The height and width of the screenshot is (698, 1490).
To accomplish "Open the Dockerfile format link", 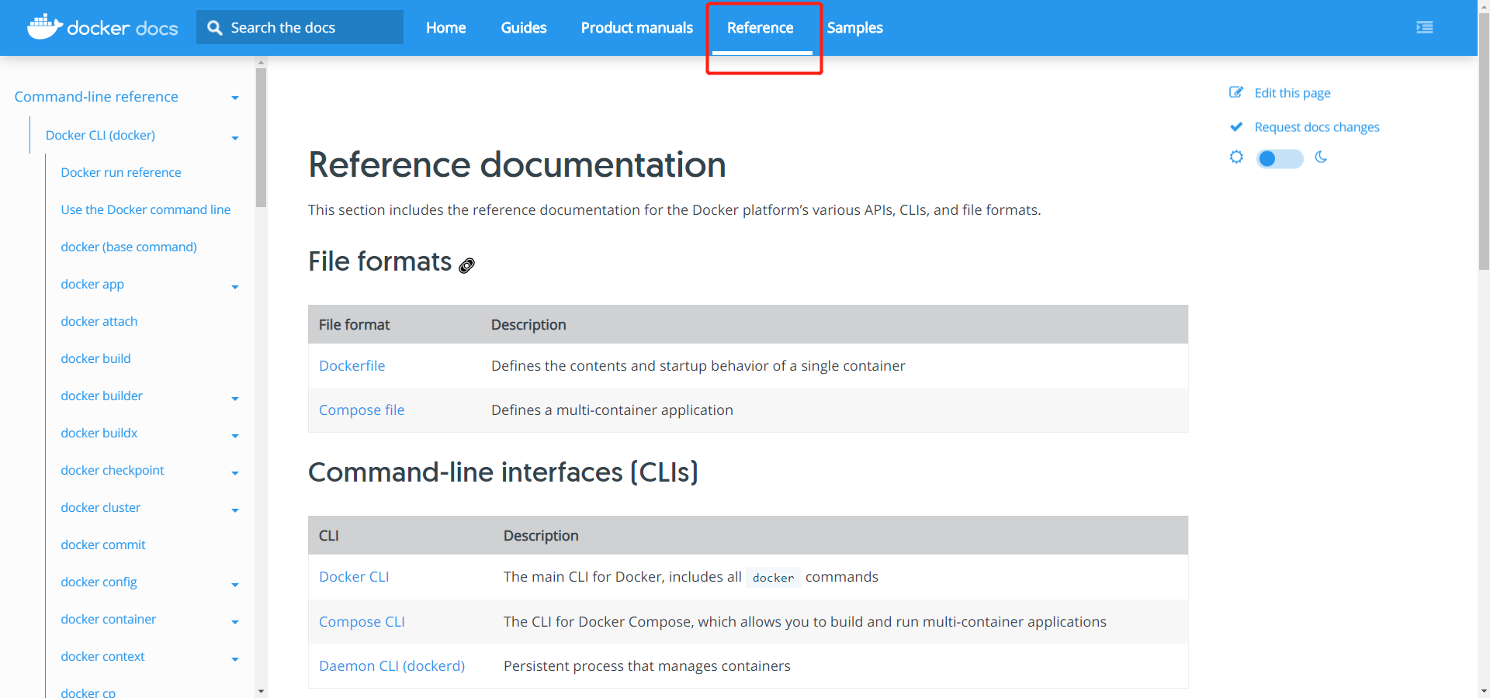I will click(352, 366).
